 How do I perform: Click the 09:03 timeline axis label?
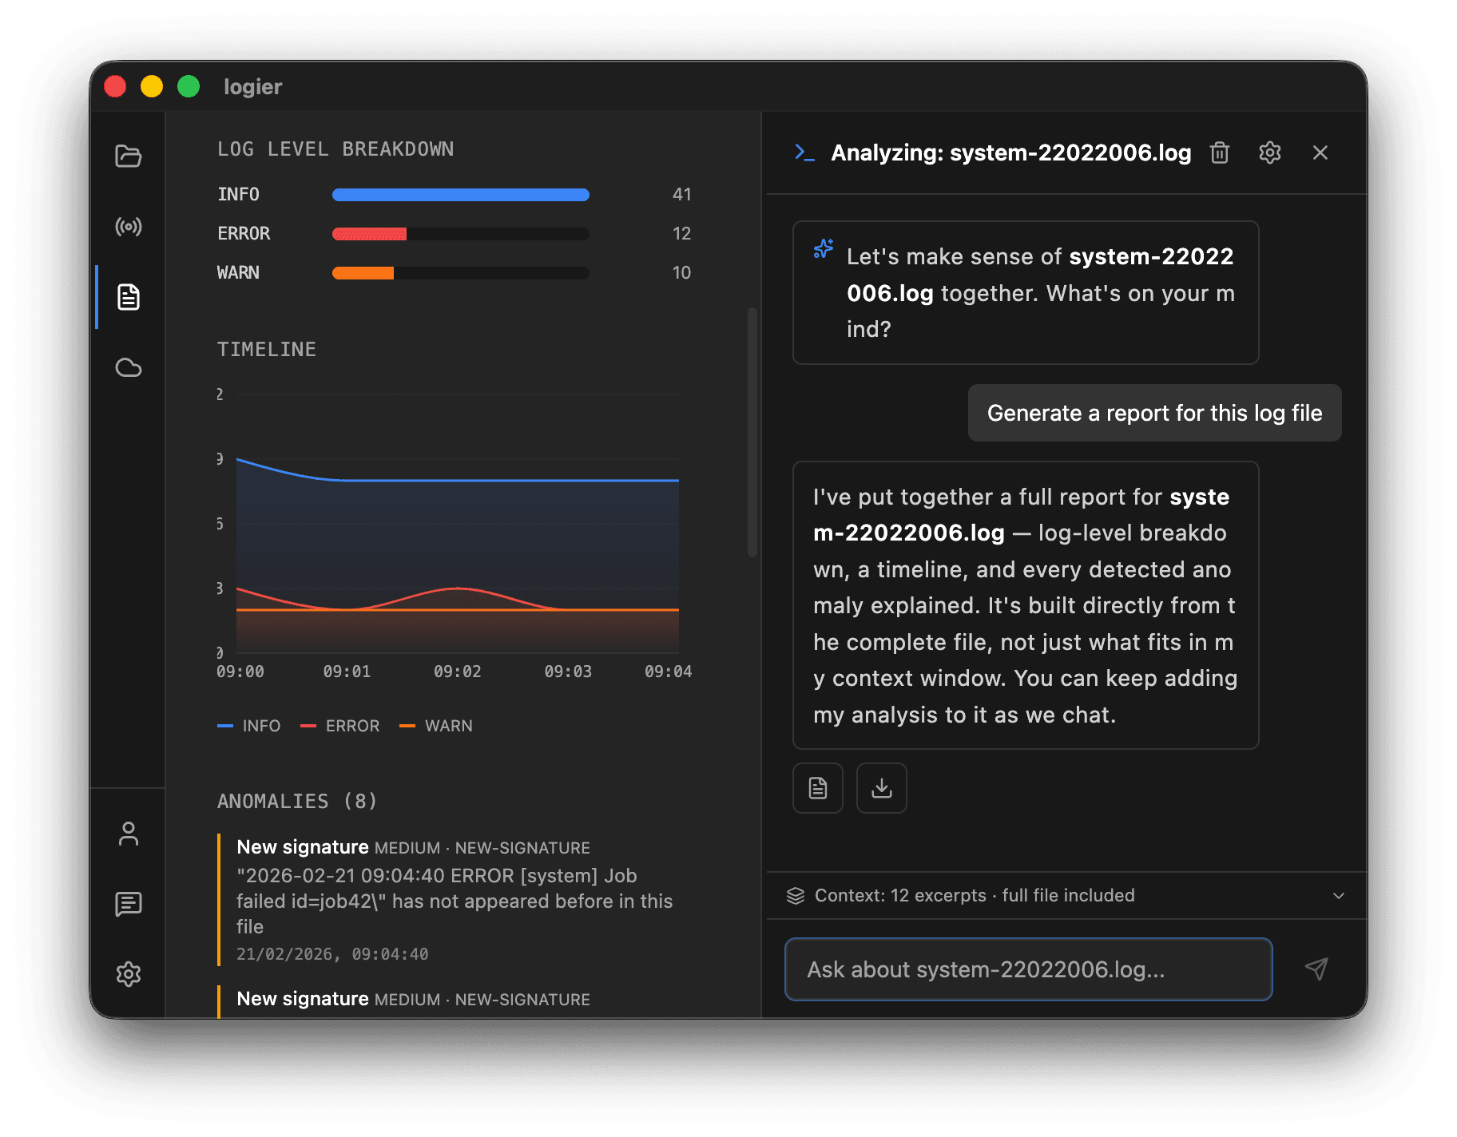click(568, 672)
